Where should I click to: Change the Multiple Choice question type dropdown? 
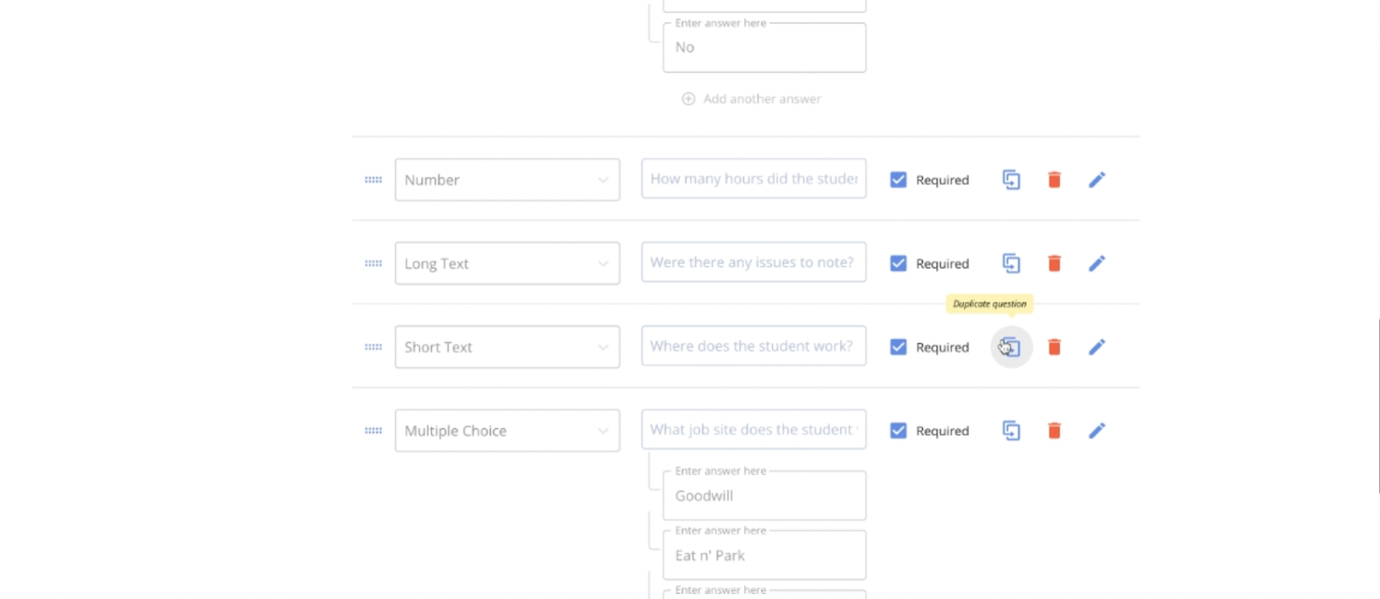pyautogui.click(x=507, y=431)
